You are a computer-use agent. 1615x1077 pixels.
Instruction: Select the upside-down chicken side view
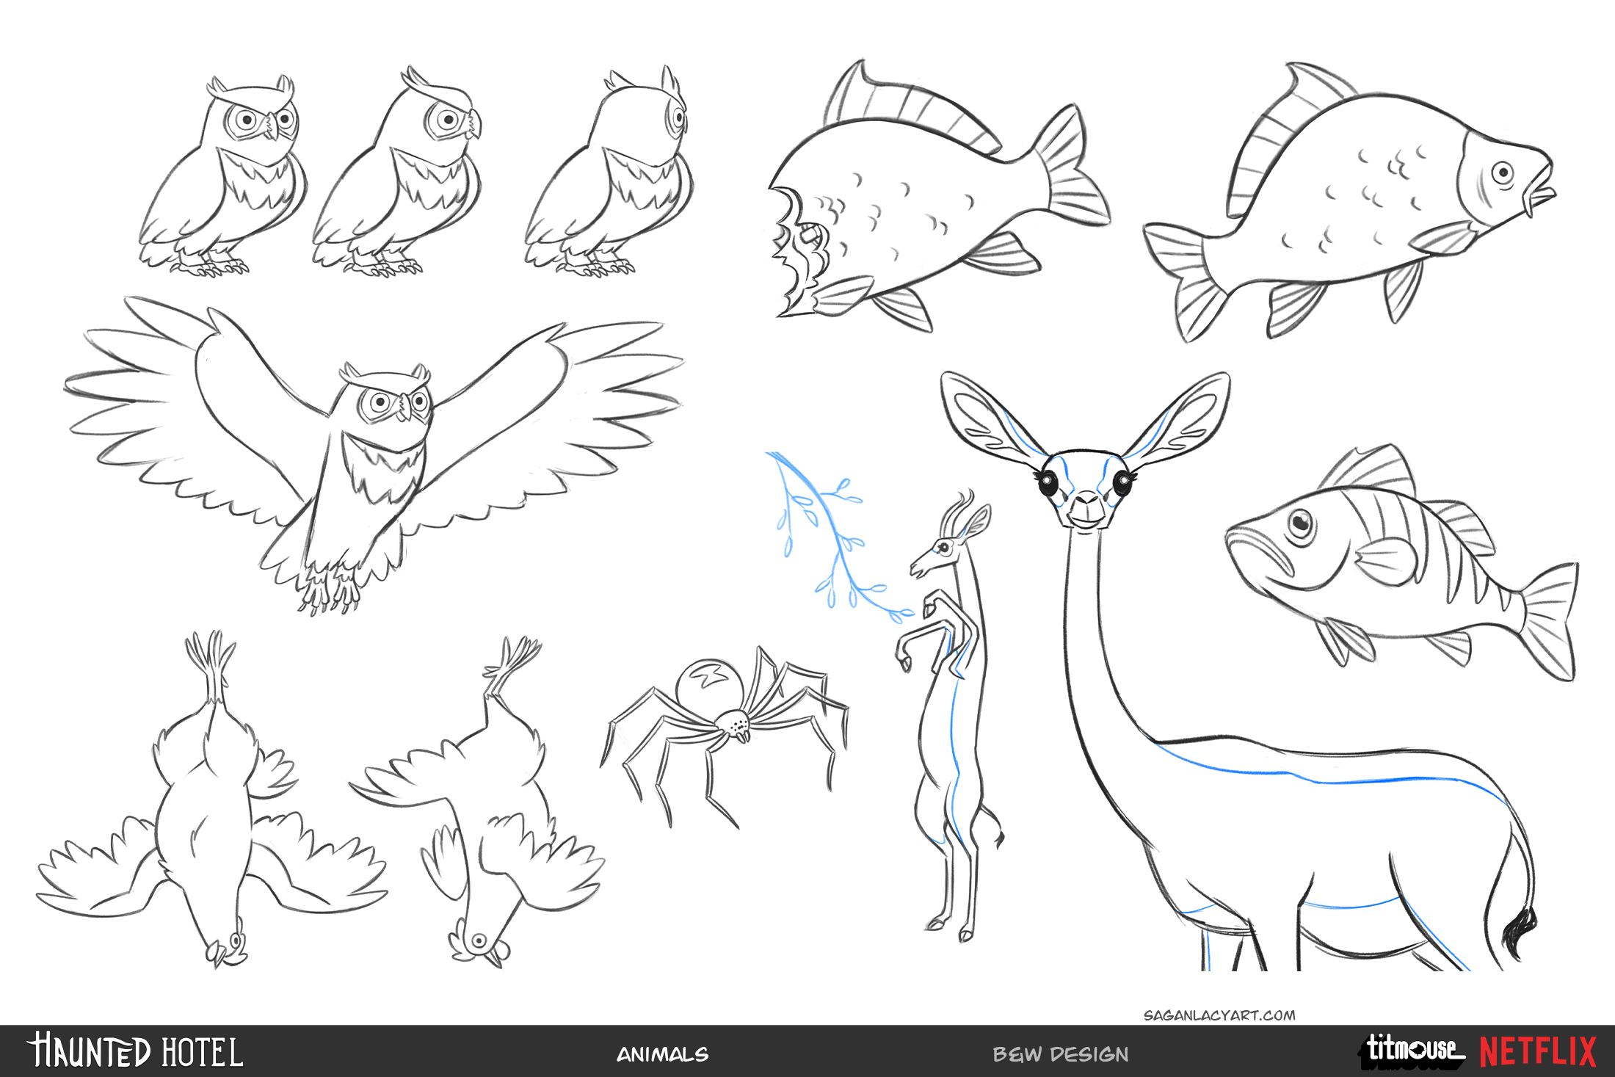click(477, 802)
